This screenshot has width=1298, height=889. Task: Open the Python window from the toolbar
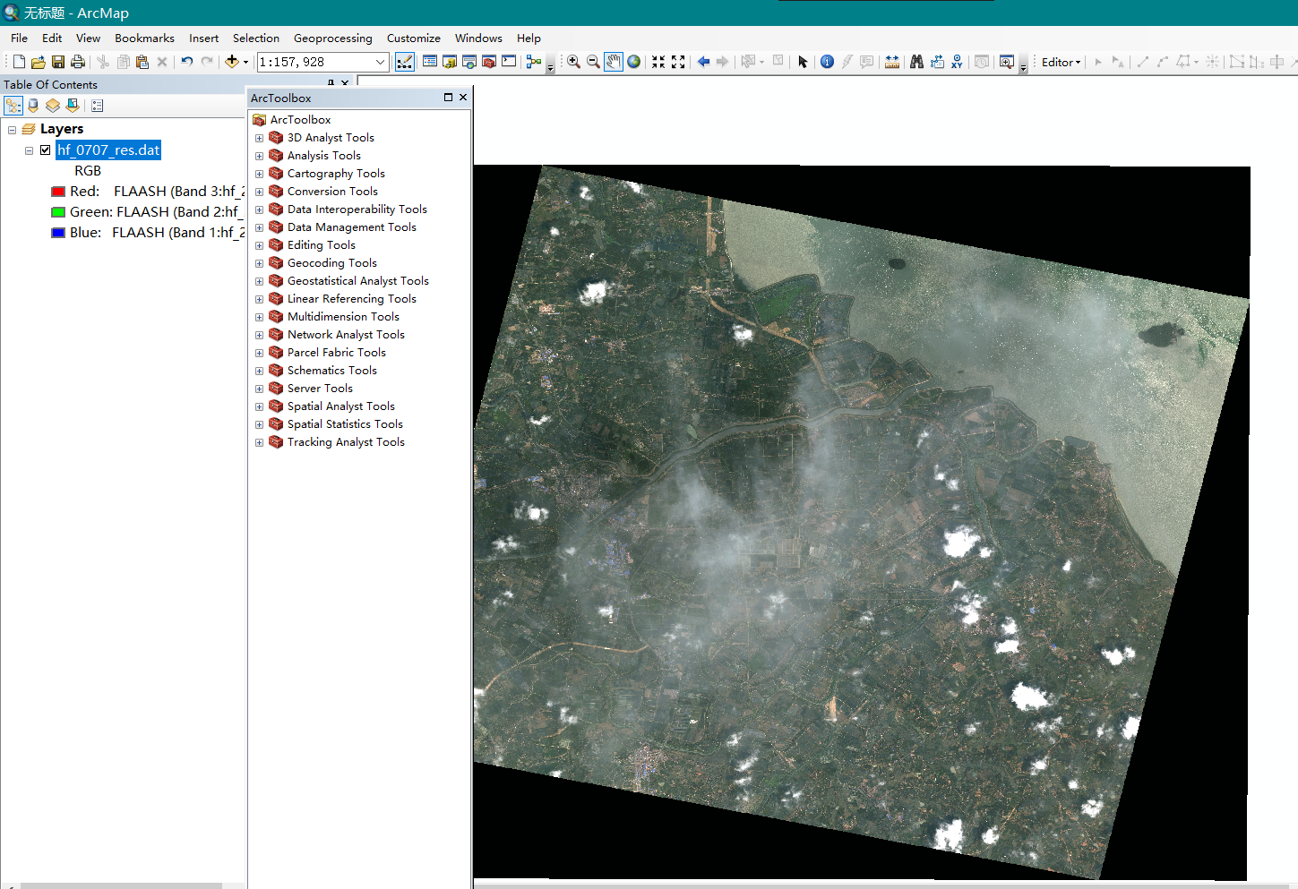[x=508, y=62]
